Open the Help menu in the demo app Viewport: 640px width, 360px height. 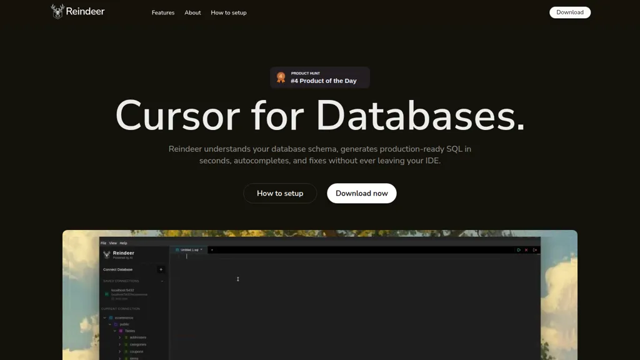(x=123, y=243)
